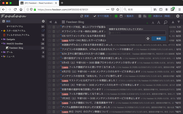This screenshot has width=183, height=114.
Task: Mark ダークモード対応 article as read
Action: pos(58,27)
